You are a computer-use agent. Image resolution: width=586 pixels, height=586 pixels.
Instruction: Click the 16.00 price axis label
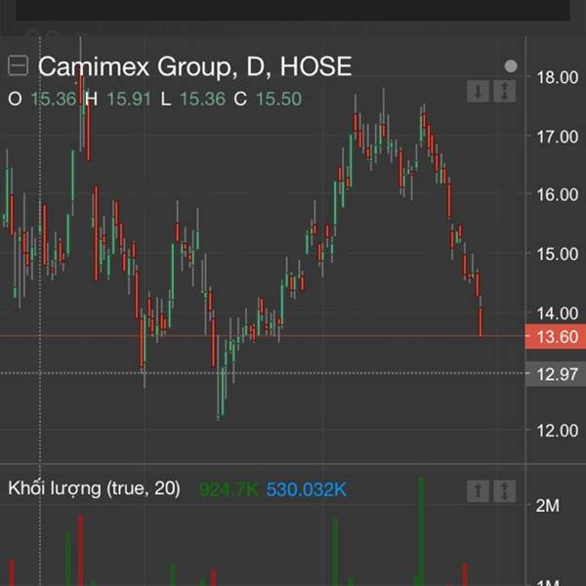point(558,195)
